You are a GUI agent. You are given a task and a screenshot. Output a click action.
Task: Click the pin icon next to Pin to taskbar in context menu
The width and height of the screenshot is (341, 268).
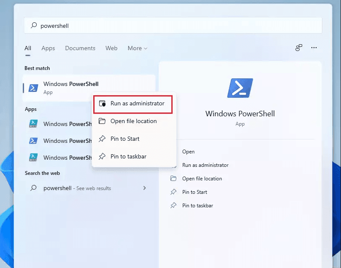click(102, 156)
